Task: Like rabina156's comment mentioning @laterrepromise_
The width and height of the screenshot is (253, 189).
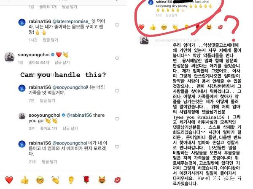Action: coord(117,25)
